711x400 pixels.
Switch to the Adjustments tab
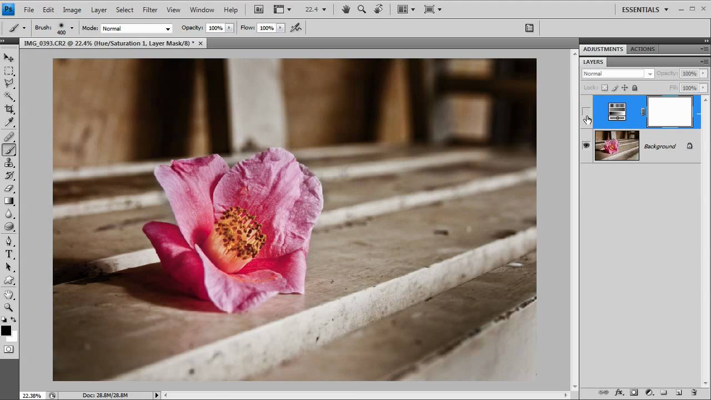tap(603, 49)
